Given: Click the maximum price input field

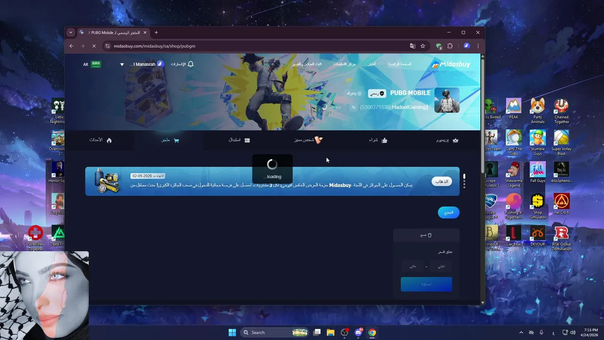Looking at the screenshot, I should [412, 266].
